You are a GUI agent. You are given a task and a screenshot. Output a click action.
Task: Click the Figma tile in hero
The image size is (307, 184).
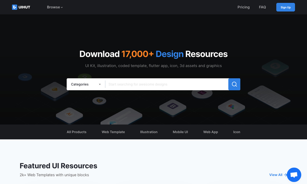(231, 107)
